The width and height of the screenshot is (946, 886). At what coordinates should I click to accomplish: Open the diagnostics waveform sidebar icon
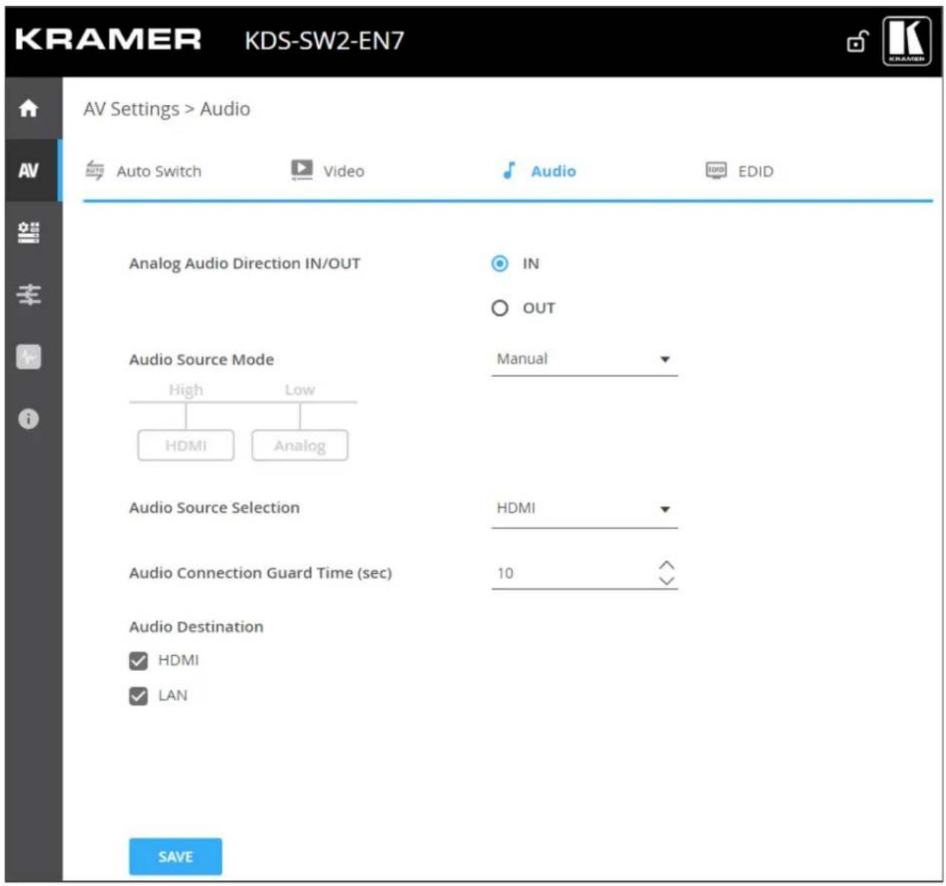tap(28, 357)
